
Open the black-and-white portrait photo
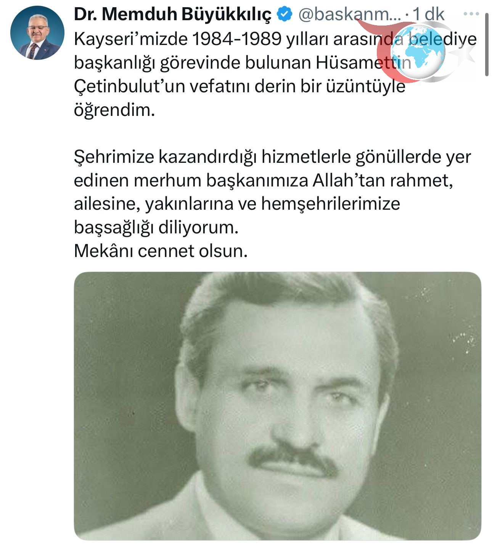277,406
